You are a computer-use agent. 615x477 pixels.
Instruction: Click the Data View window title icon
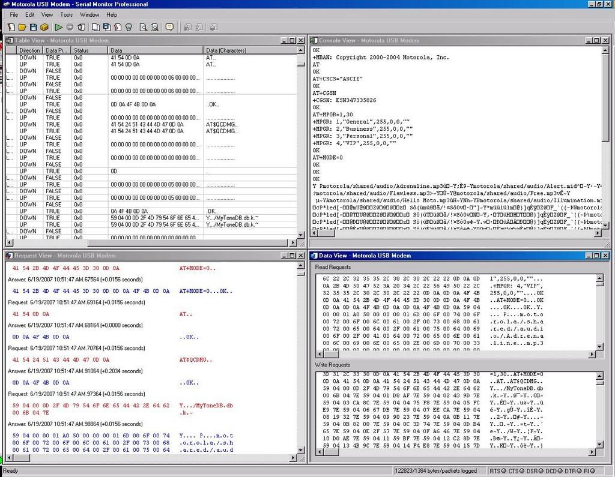[x=314, y=256]
